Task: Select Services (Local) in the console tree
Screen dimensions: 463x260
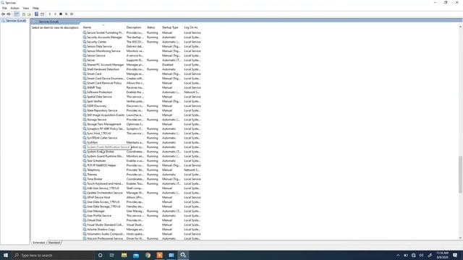Action: [x=15, y=21]
